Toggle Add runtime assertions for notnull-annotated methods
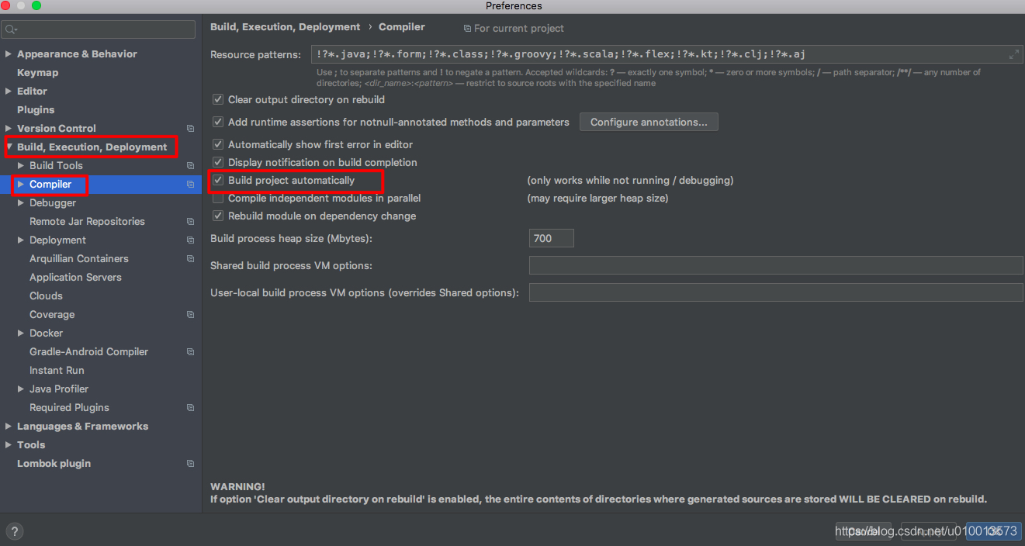The width and height of the screenshot is (1025, 546). (x=218, y=122)
